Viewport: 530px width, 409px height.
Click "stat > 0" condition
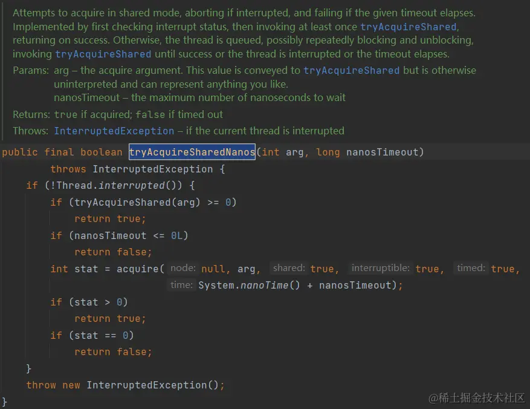[98, 302]
